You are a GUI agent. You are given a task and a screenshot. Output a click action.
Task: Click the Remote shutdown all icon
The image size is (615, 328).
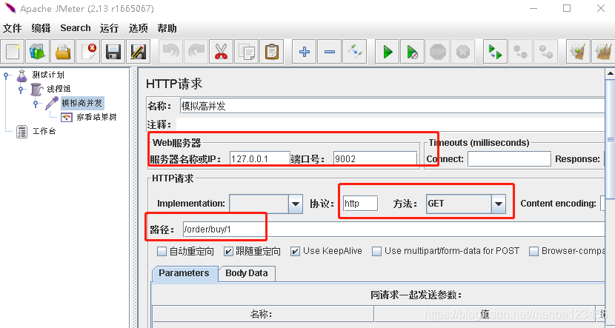coord(546,52)
